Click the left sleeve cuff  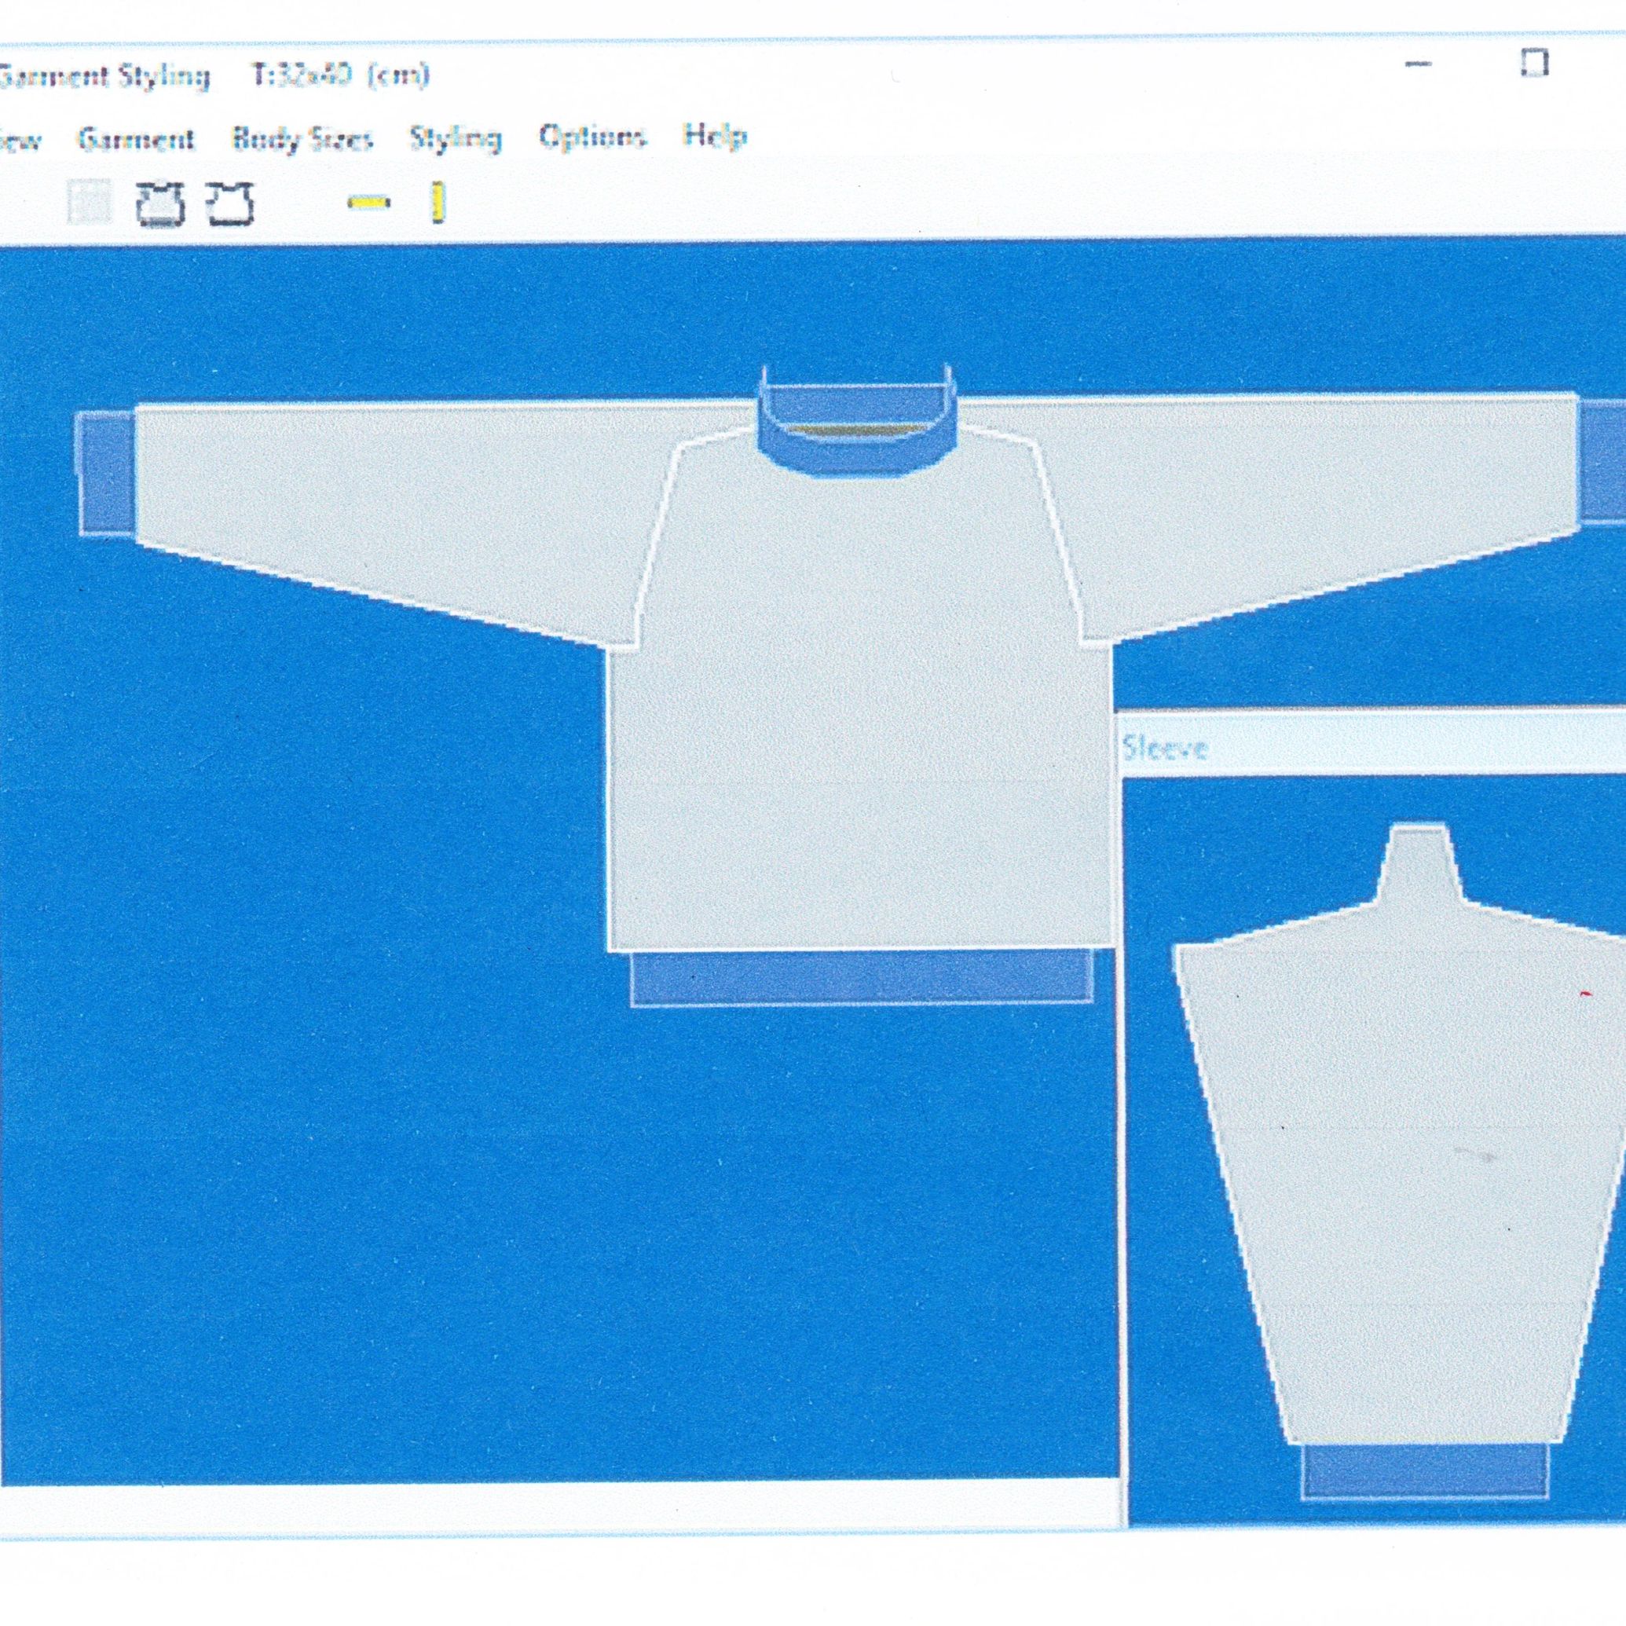[108, 473]
